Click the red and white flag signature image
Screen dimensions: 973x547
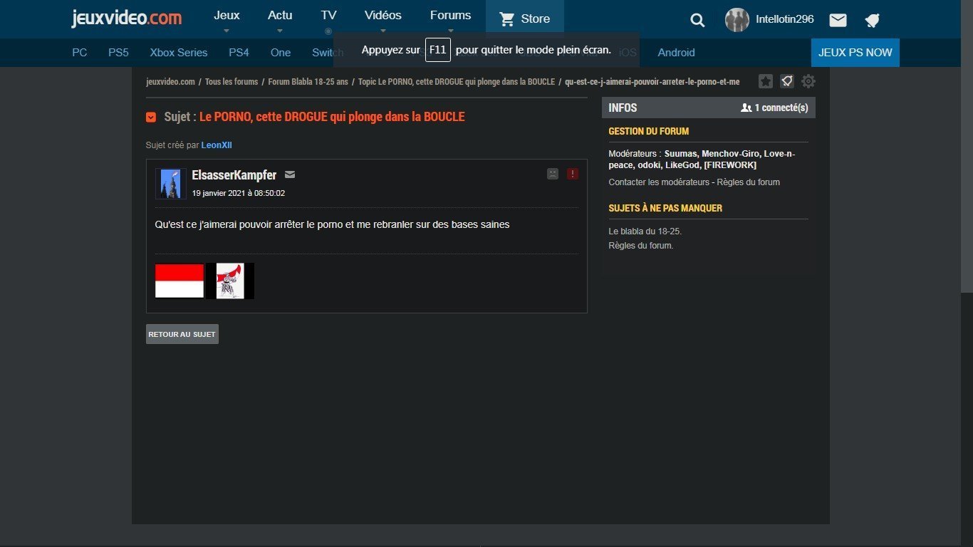179,281
